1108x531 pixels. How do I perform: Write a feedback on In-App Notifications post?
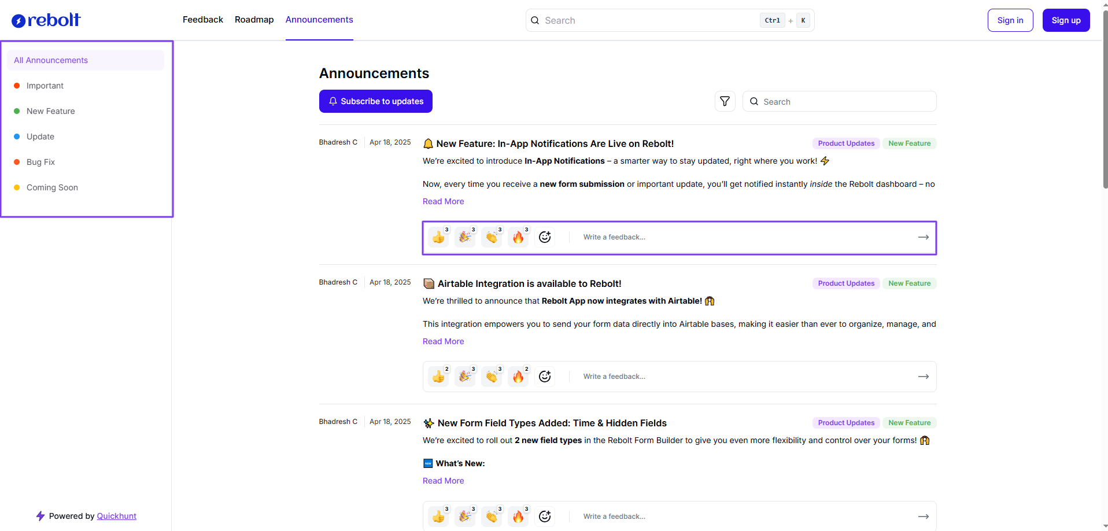[746, 237]
